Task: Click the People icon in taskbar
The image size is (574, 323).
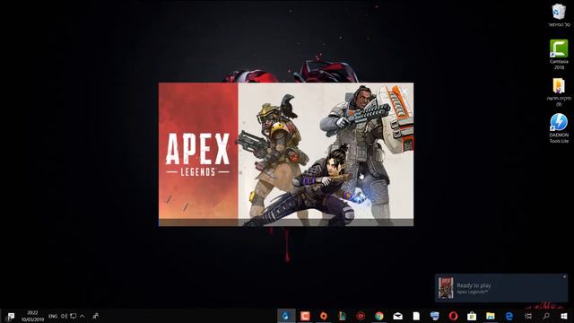Action: pos(96,316)
